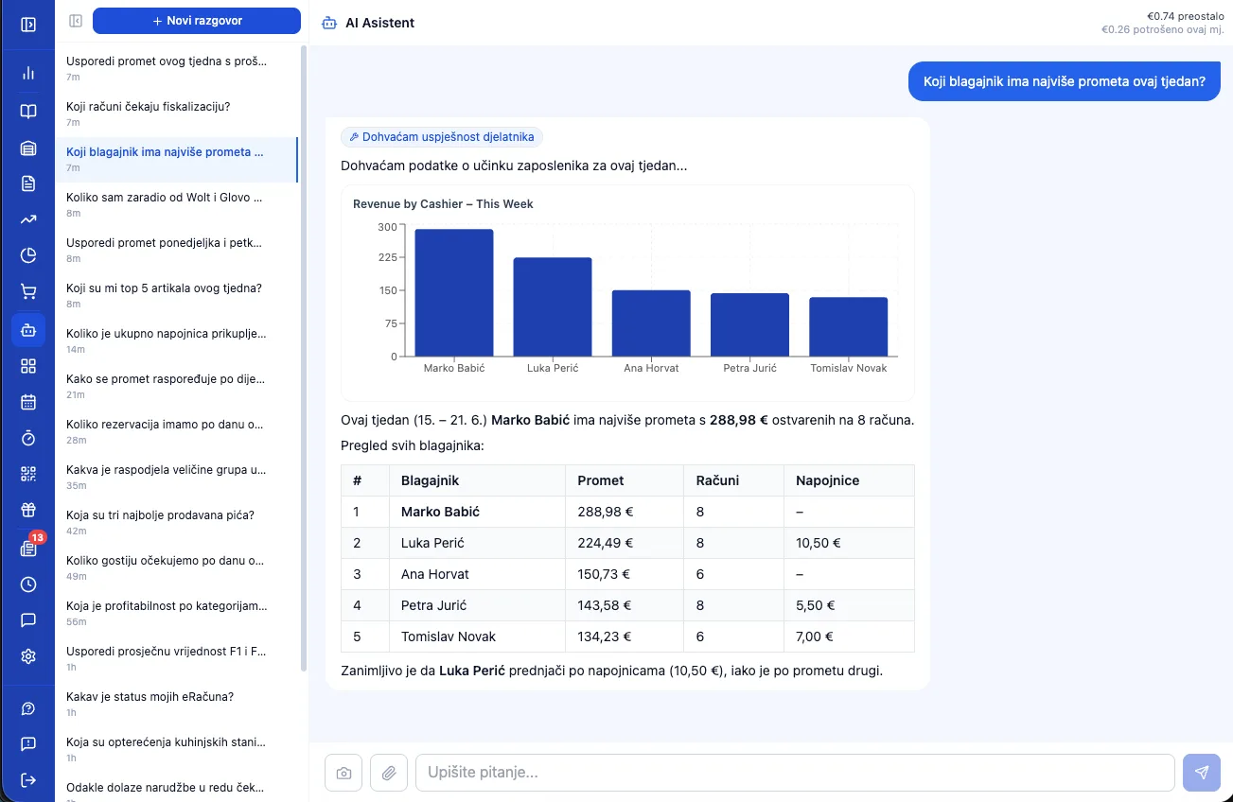Open the gift icon in sidebar
The image size is (1233, 802).
[x=28, y=511]
